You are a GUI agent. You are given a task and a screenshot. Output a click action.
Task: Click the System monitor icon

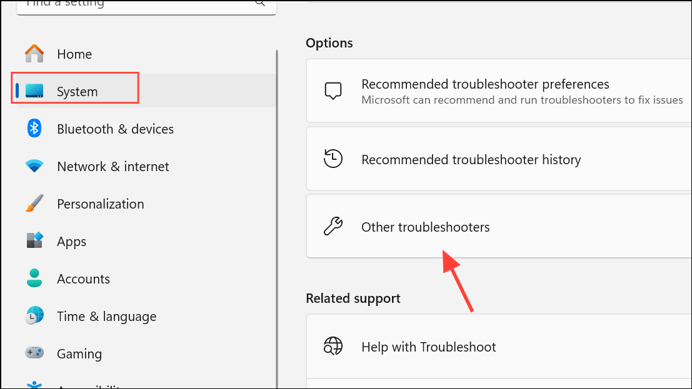[x=34, y=91]
